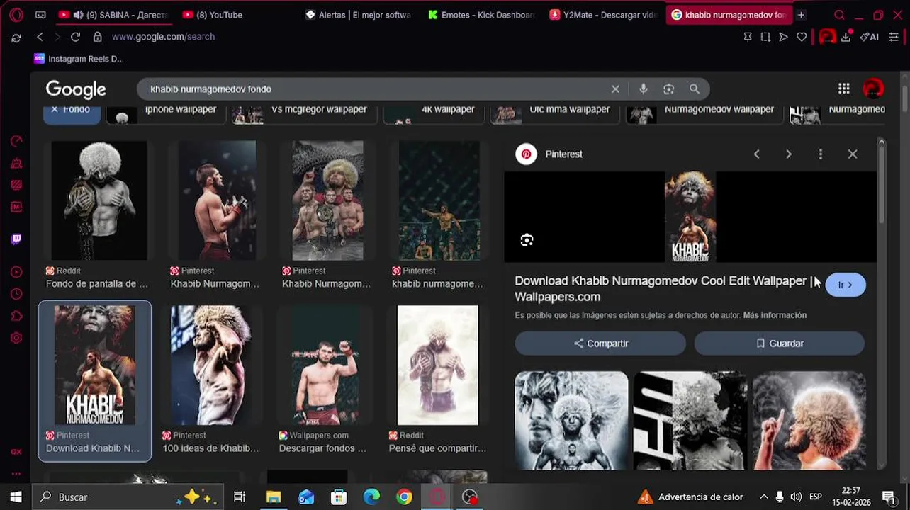Open the extensions cube icon in sidebar
Image resolution: width=910 pixels, height=510 pixels.
[x=16, y=316]
